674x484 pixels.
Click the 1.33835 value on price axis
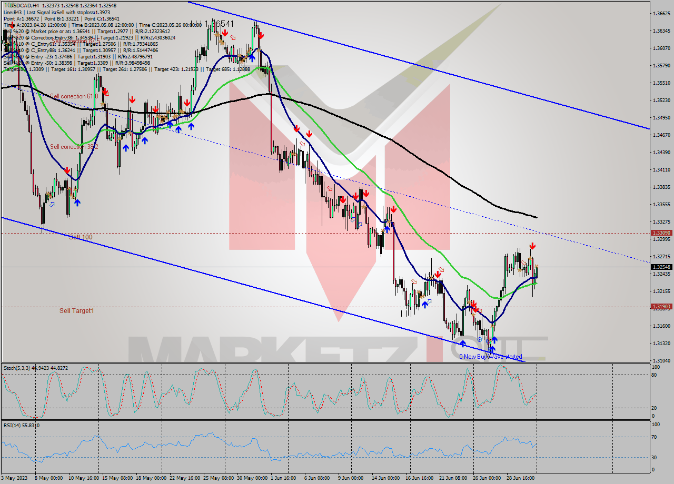[x=661, y=187]
